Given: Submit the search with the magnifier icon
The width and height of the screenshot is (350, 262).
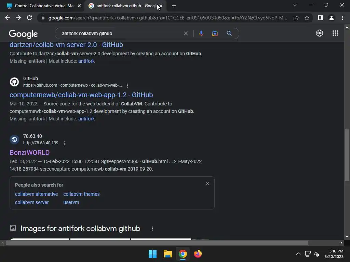Looking at the screenshot, I should 229,33.
